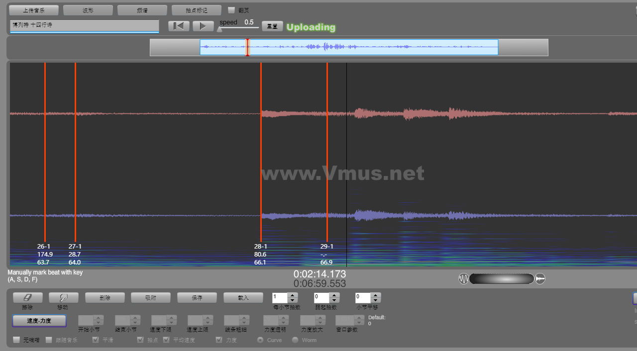This screenshot has height=351, width=637.
Task: Click the dense waveform zoom-in icon
Action: [540, 279]
